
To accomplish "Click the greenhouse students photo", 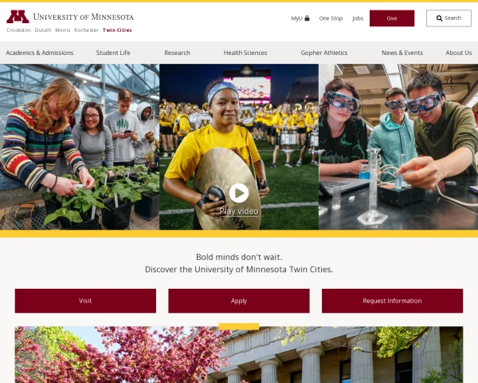I will coord(79,147).
